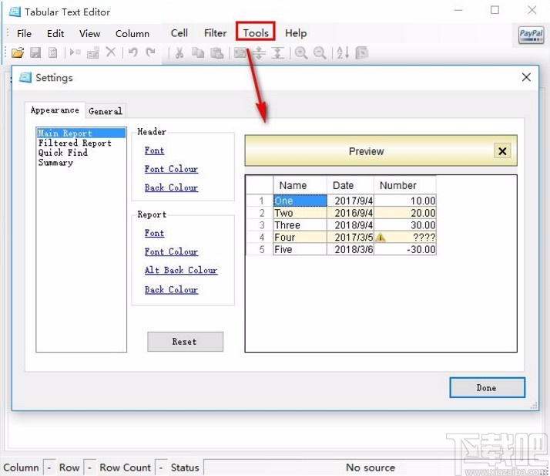
Task: Click the Save floppy disk icon
Action: [35, 52]
